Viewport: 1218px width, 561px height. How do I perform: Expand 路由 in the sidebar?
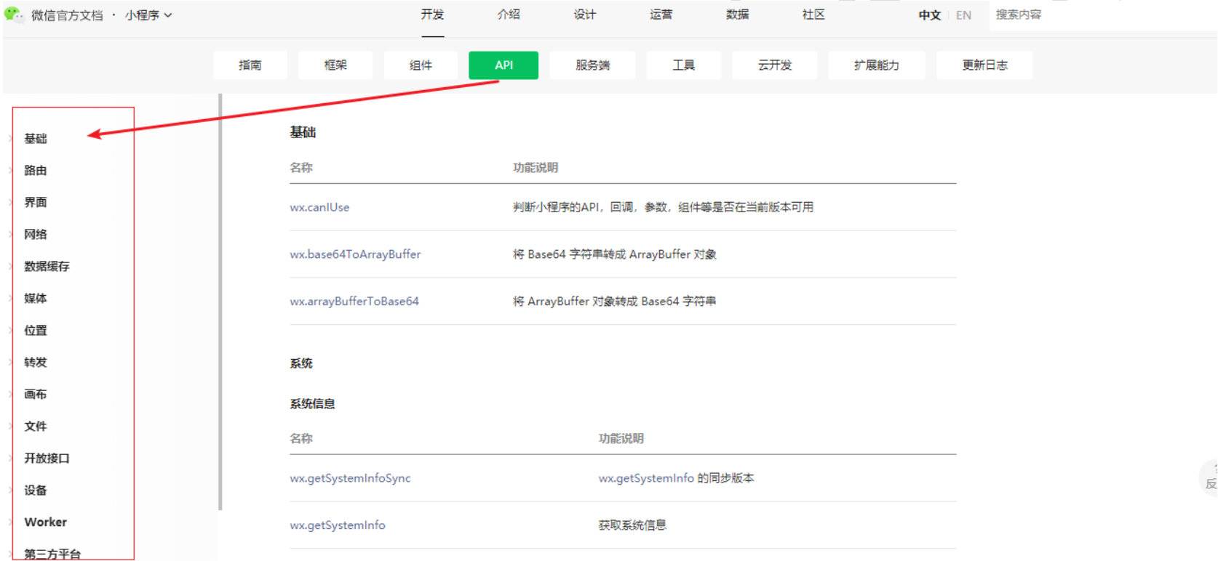tap(36, 171)
